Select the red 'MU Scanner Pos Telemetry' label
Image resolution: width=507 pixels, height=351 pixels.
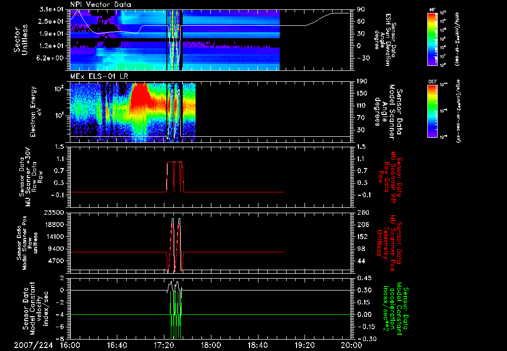pos(389,243)
